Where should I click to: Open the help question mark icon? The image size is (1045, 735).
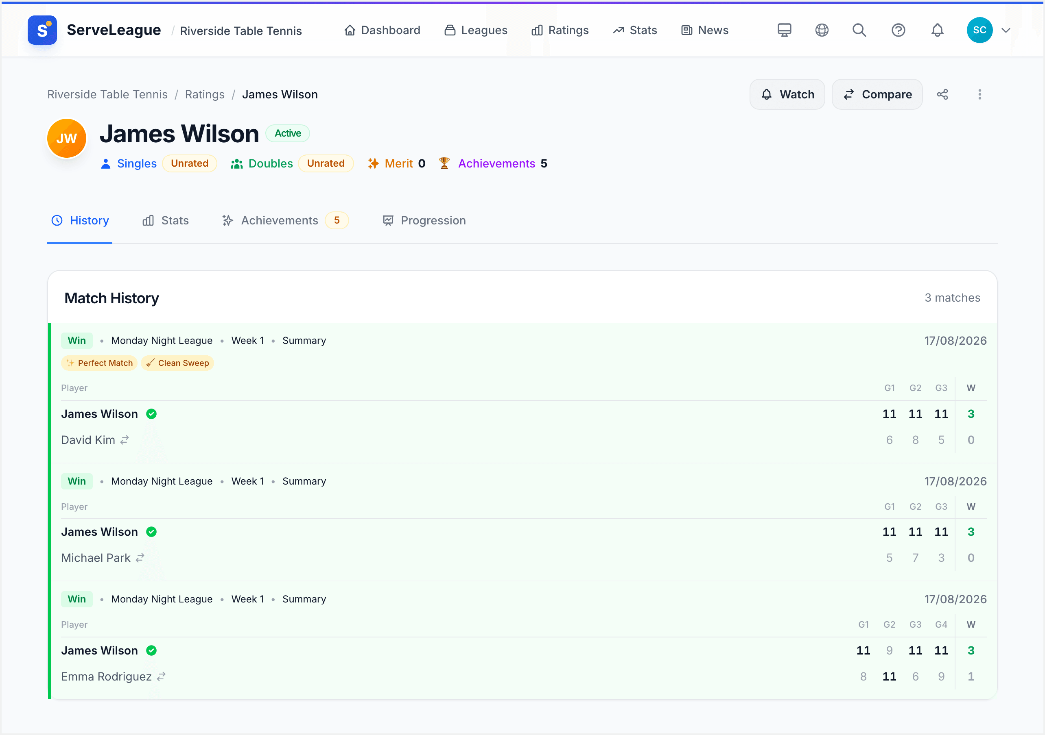(898, 30)
